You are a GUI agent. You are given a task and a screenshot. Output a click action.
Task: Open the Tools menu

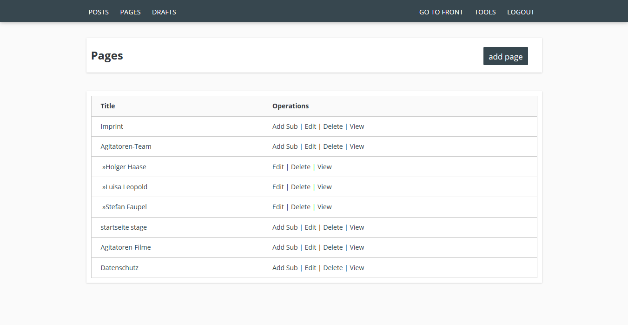click(485, 12)
